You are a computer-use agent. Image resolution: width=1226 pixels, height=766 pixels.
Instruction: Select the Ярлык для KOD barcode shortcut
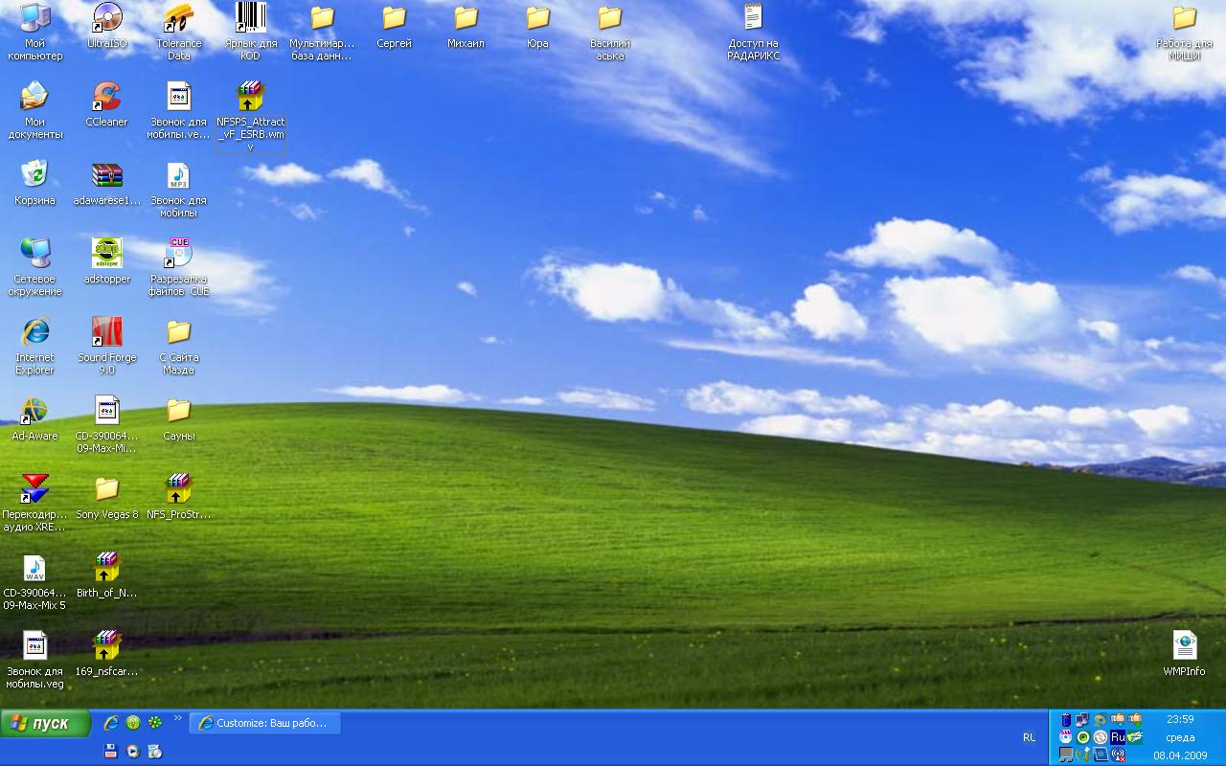250,32
